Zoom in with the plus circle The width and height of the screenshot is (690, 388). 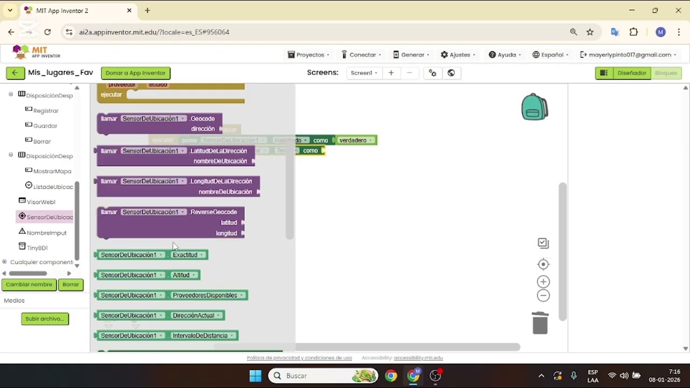[x=543, y=282]
